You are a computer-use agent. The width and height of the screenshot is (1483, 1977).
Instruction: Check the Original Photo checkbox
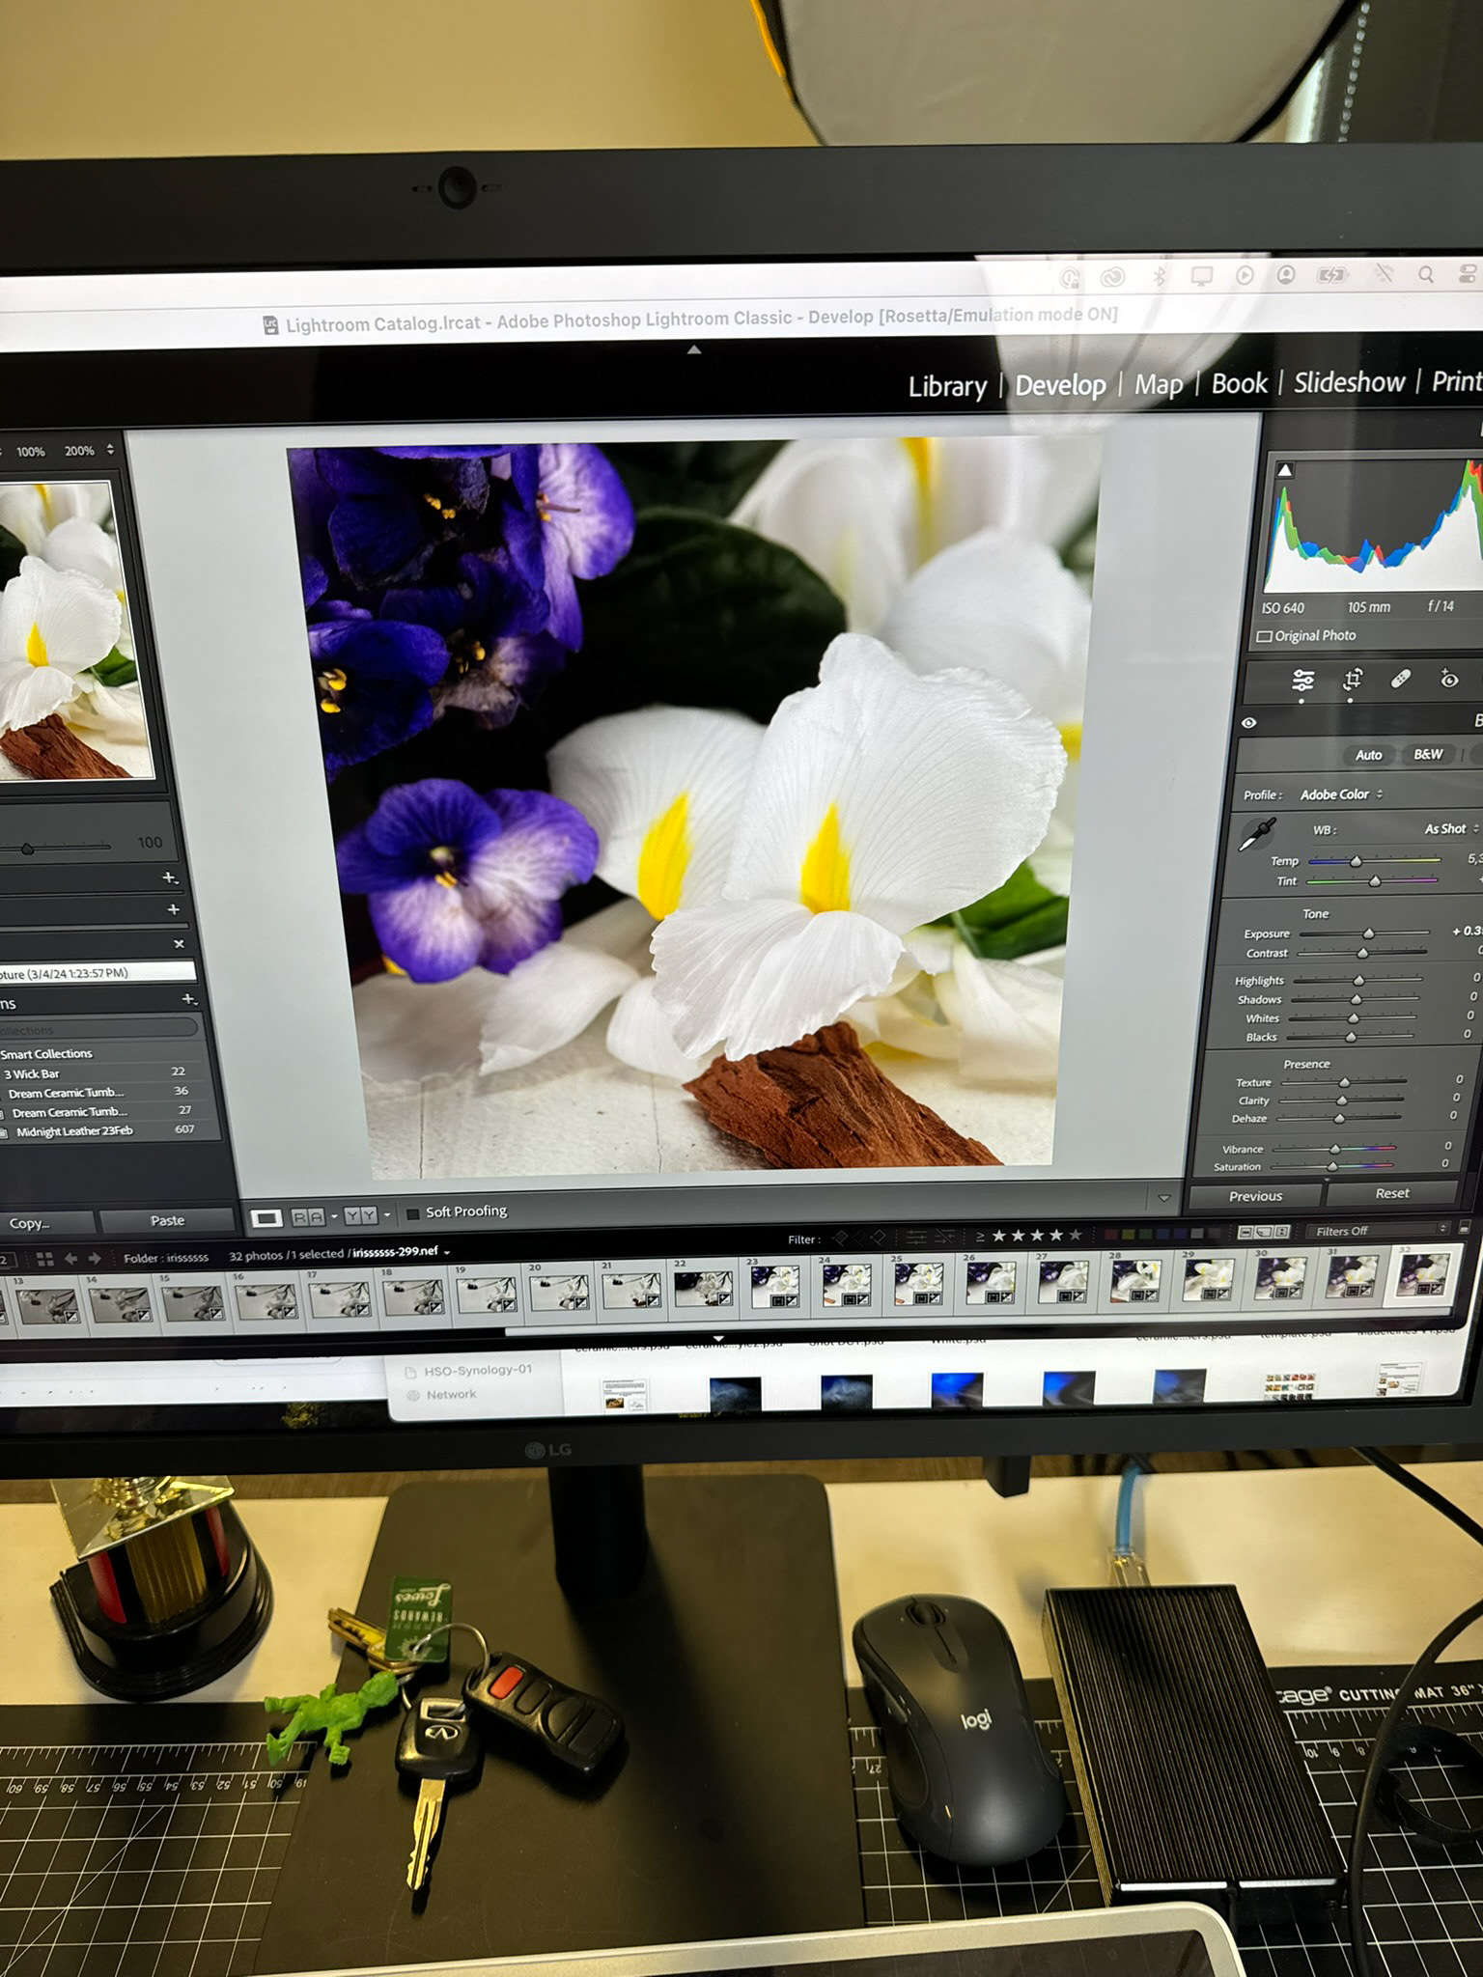1264,637
